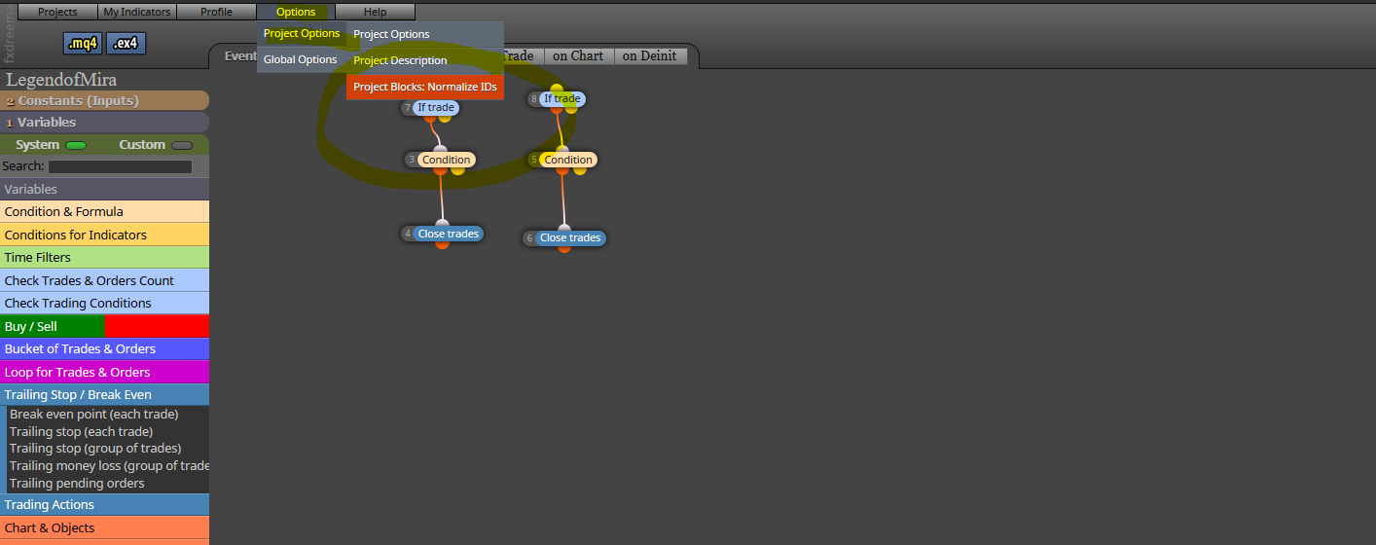Image resolution: width=1376 pixels, height=545 pixels.
Task: Expand Check Trades & Orders Count category
Action: (104, 280)
